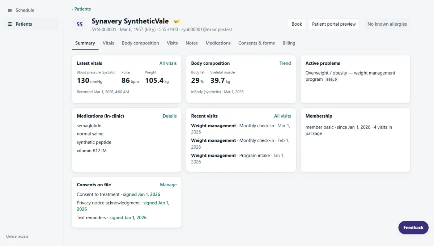Click the SS patient avatar

pyautogui.click(x=80, y=24)
